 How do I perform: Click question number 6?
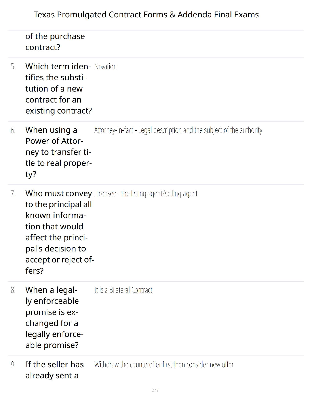pos(13,130)
